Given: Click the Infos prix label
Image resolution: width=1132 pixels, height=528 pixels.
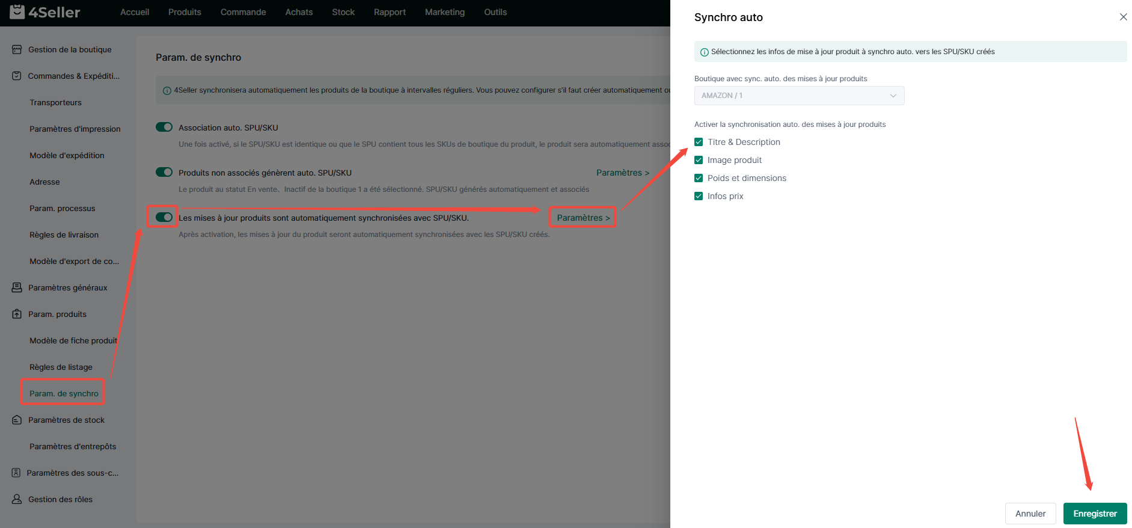Looking at the screenshot, I should pos(725,196).
